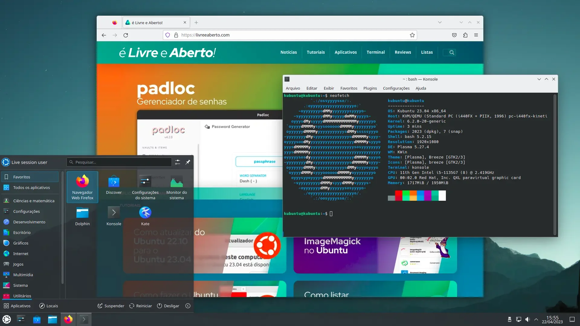The height and width of the screenshot is (326, 580).
Task: Open network icon in system tray
Action: coord(519,319)
